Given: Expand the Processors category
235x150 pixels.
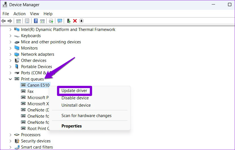Looking at the screenshot, I should tap(10, 135).
